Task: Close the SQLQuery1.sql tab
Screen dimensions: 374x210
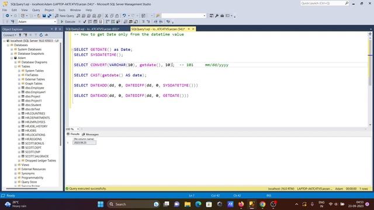Action: tap(193, 29)
